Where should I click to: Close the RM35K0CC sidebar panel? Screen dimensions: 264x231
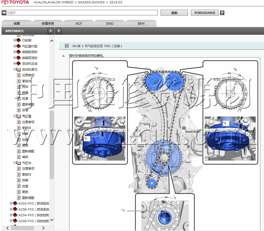(x=50, y=31)
